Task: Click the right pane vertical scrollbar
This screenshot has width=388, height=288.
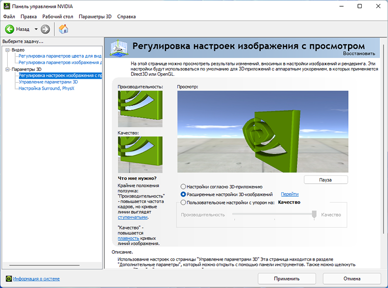Action: pos(383,139)
